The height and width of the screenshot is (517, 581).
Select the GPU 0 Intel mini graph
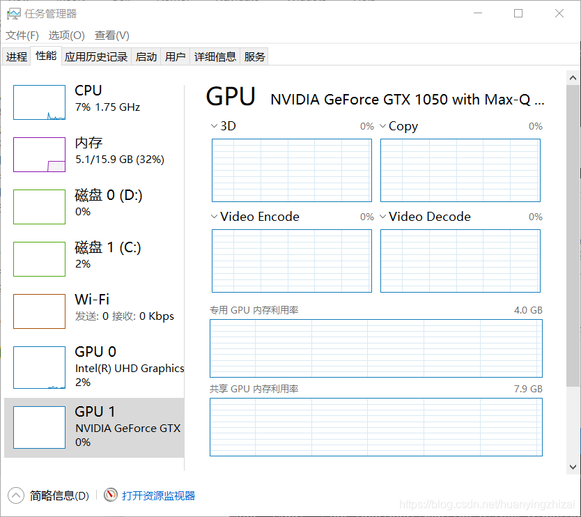39,367
